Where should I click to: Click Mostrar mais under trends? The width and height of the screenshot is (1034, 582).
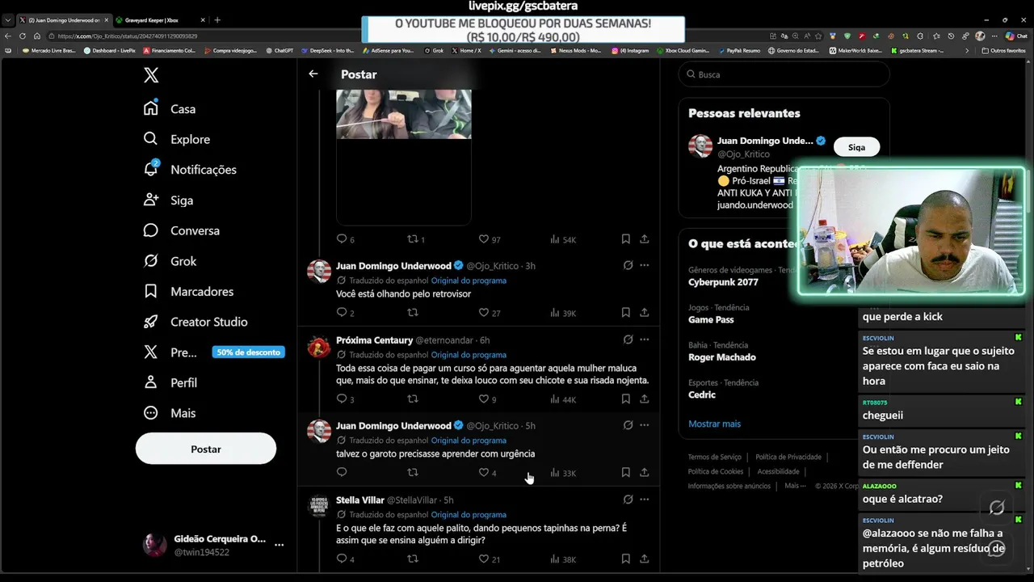tap(714, 424)
